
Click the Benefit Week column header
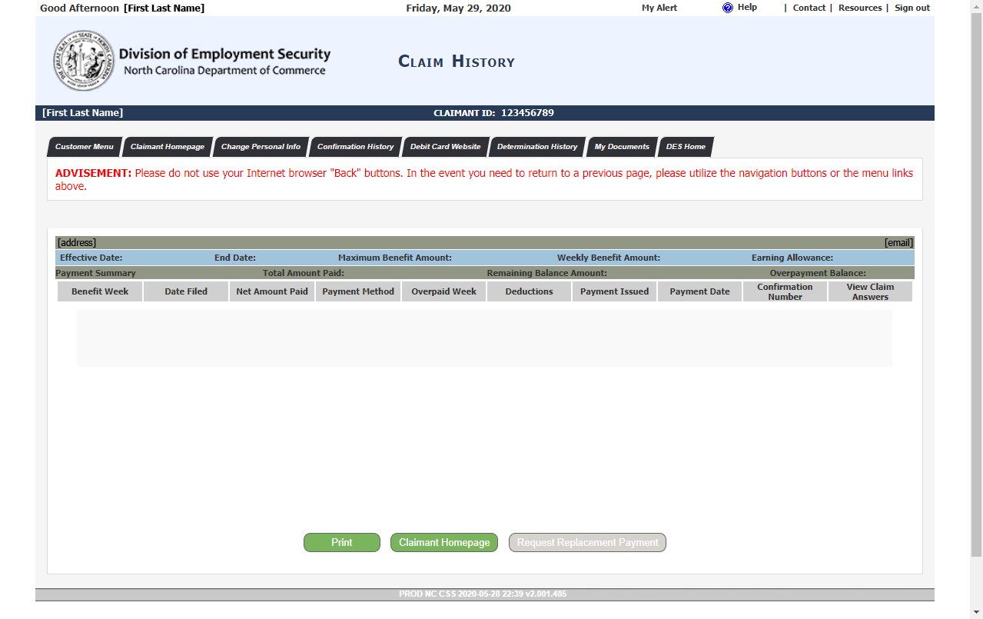point(100,292)
